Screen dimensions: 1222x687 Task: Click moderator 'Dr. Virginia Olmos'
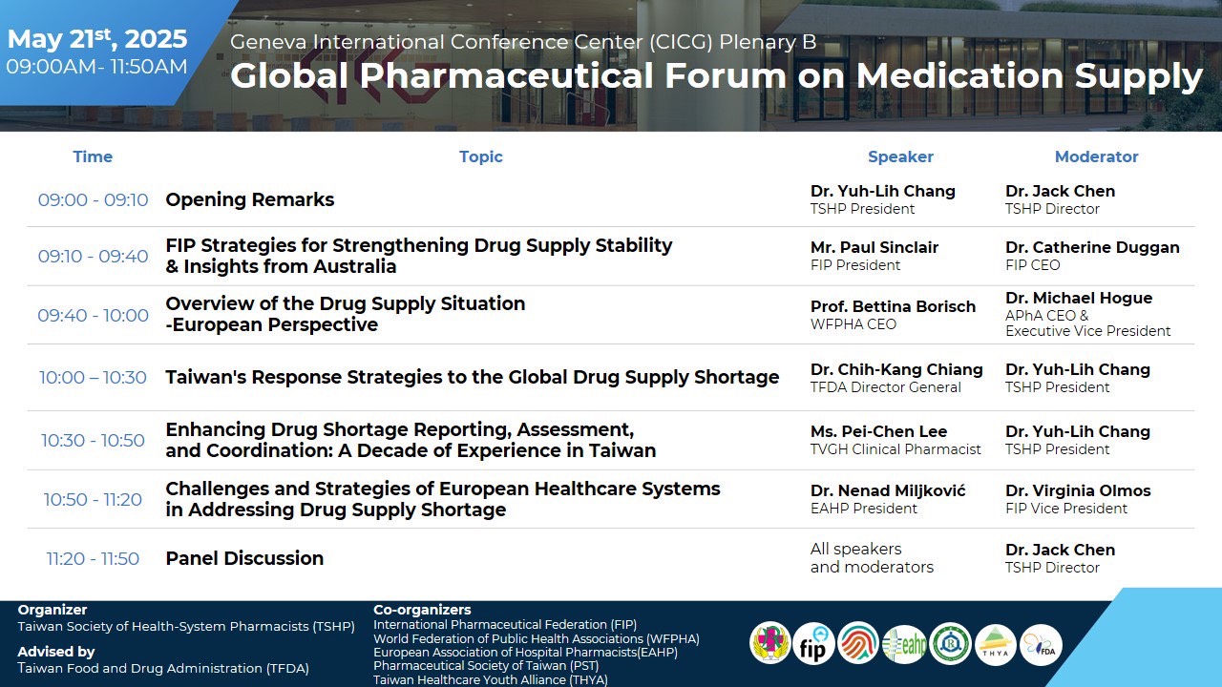[x=1078, y=490]
